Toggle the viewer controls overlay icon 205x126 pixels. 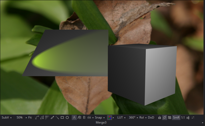165,118
